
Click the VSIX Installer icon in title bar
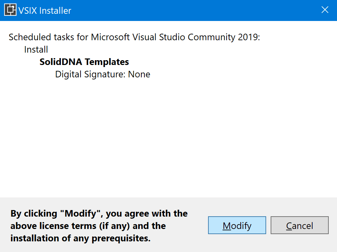click(10, 10)
